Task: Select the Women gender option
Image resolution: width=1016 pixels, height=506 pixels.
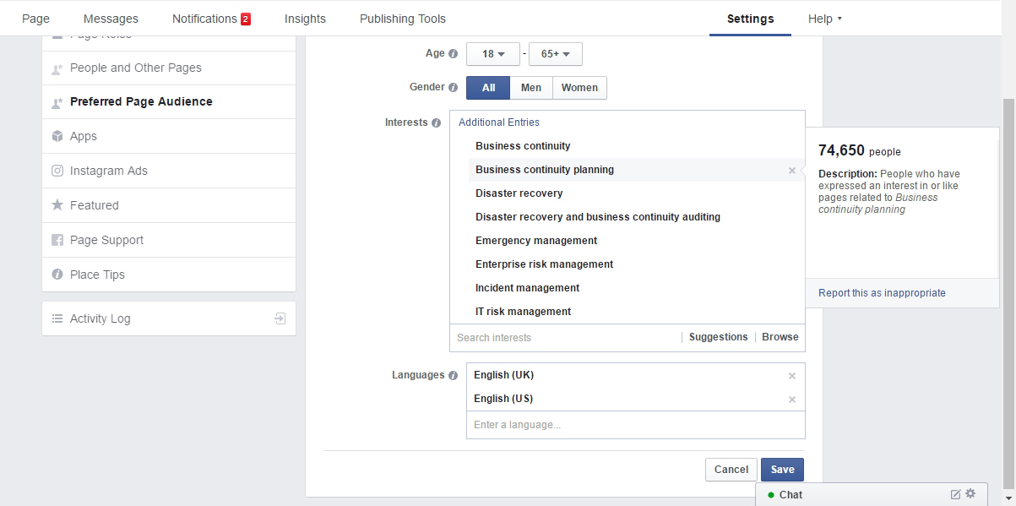Action: click(579, 87)
